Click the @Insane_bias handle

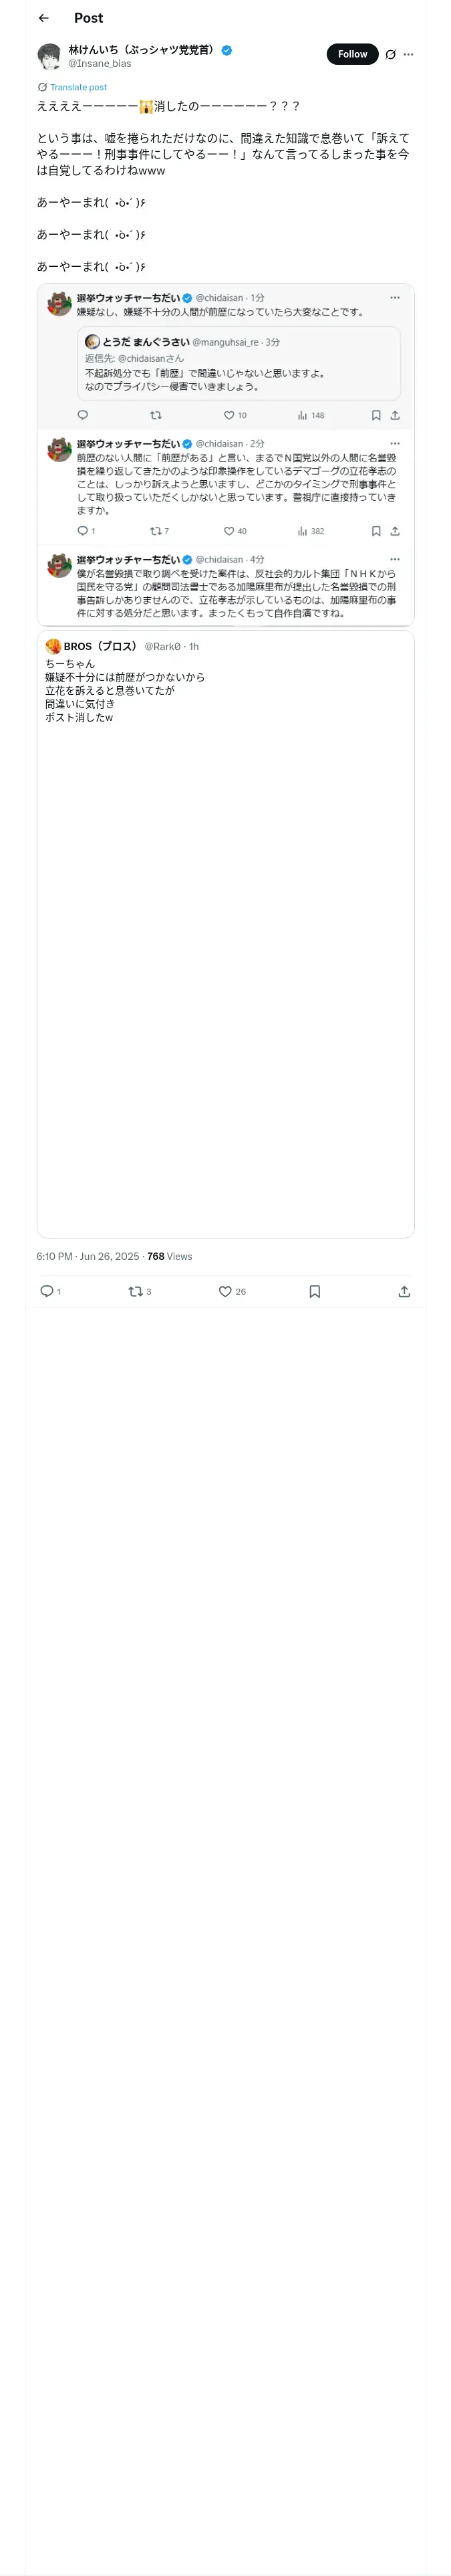pos(99,64)
